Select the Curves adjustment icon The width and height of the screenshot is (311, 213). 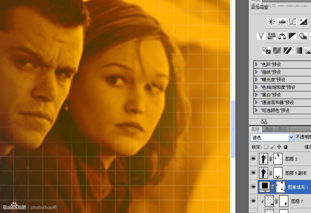coord(292,21)
